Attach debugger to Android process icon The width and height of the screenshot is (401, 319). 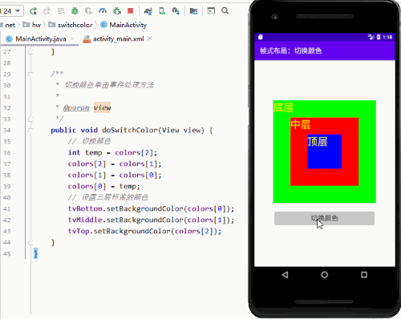pyautogui.click(x=116, y=11)
